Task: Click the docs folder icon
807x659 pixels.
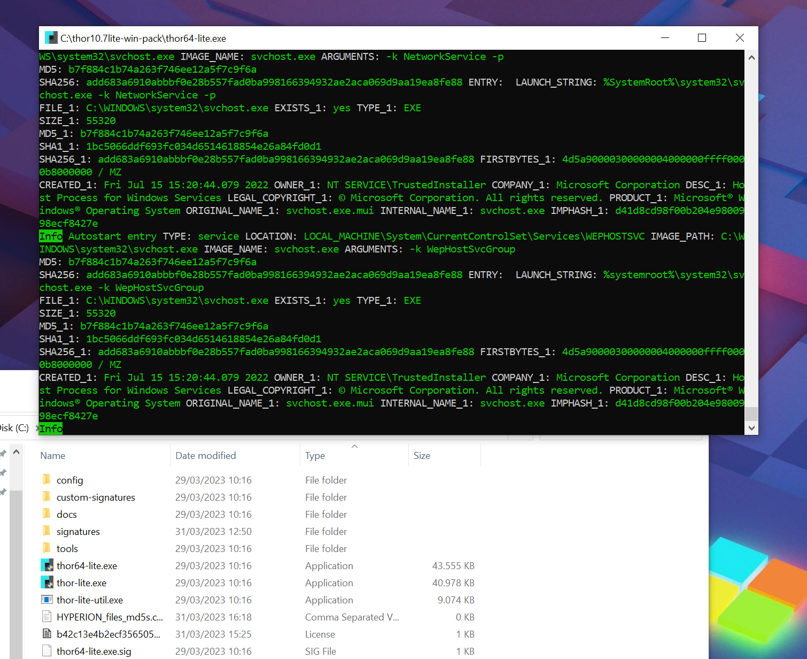Action: [x=47, y=514]
